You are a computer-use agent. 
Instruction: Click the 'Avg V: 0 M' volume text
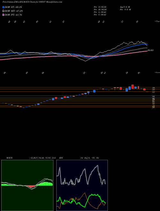tap(125, 7)
